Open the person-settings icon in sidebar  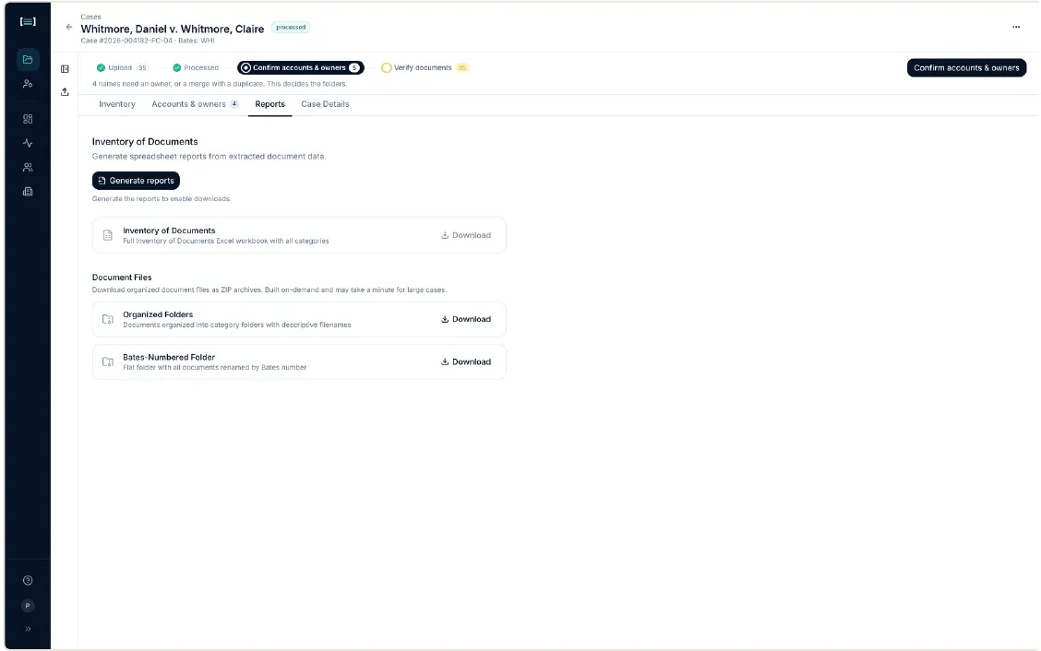(27, 84)
